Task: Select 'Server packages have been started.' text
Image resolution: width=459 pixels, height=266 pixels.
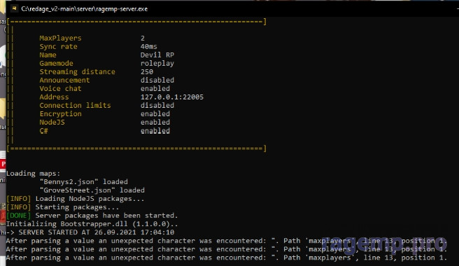Action: click(x=107, y=216)
